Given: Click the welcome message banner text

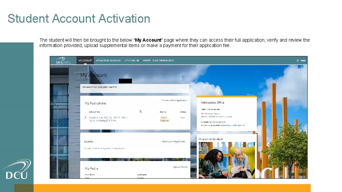Looking at the screenshot, I should coord(100,87).
